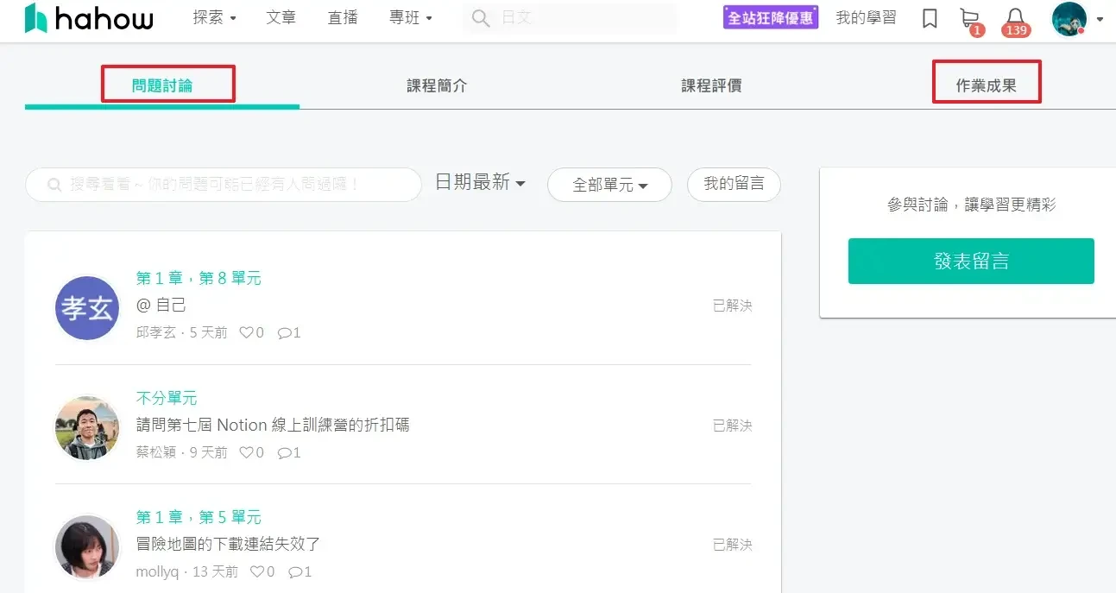Click author name mollyq

click(159, 571)
